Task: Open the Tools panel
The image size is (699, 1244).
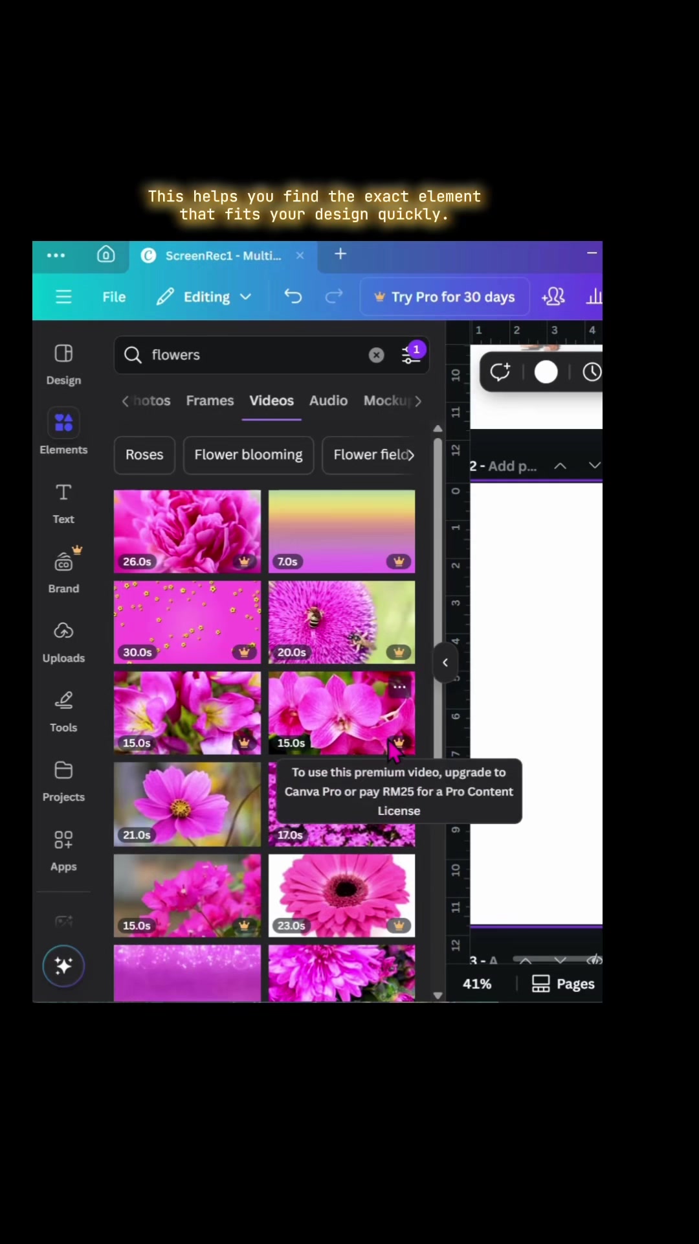Action: 63,712
